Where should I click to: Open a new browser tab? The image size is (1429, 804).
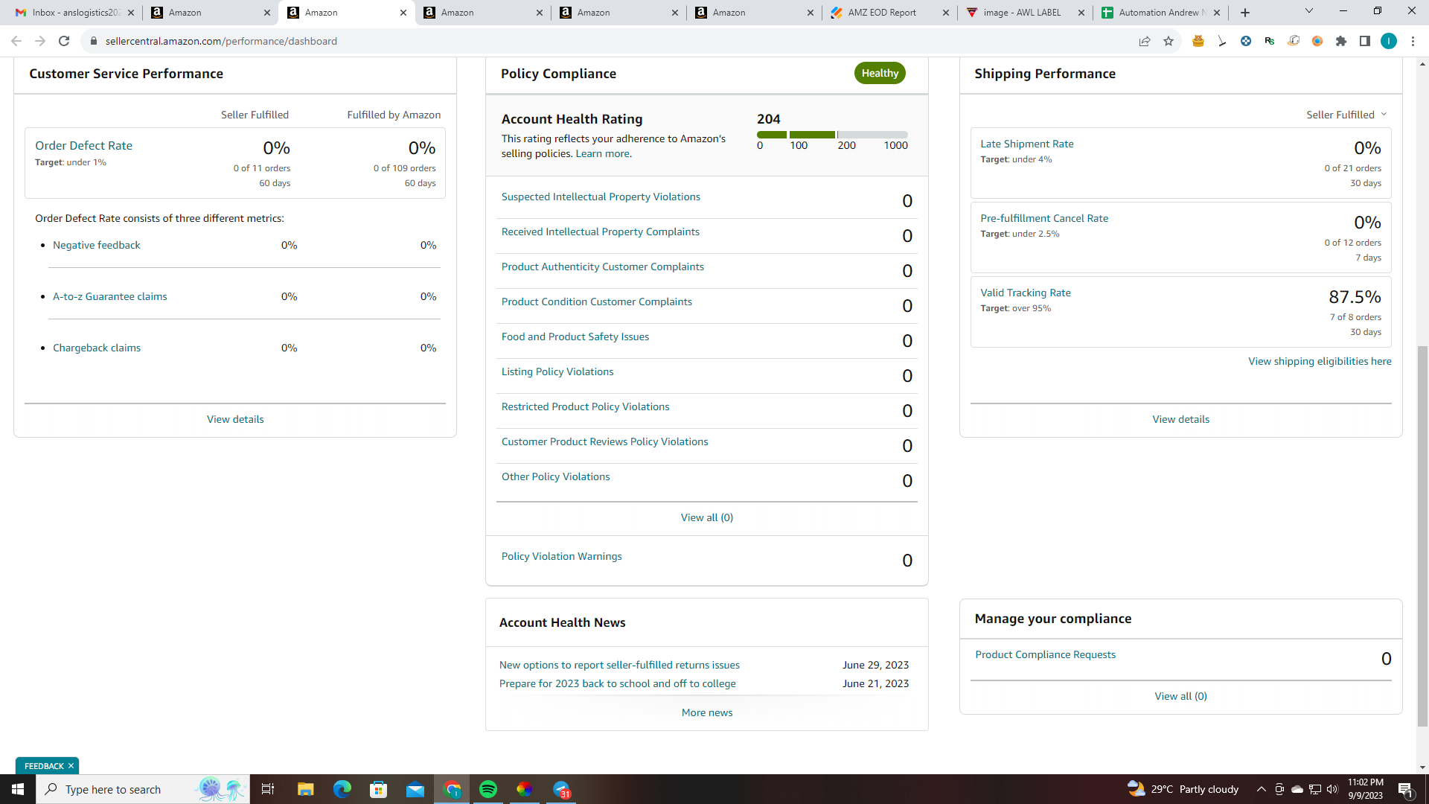[x=1245, y=13]
